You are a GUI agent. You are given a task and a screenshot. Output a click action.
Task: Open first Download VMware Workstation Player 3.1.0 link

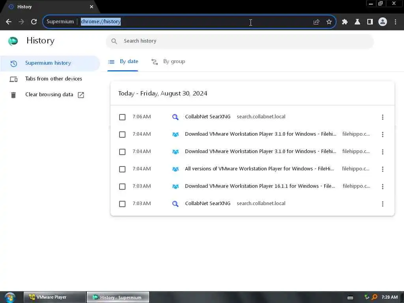pos(260,134)
